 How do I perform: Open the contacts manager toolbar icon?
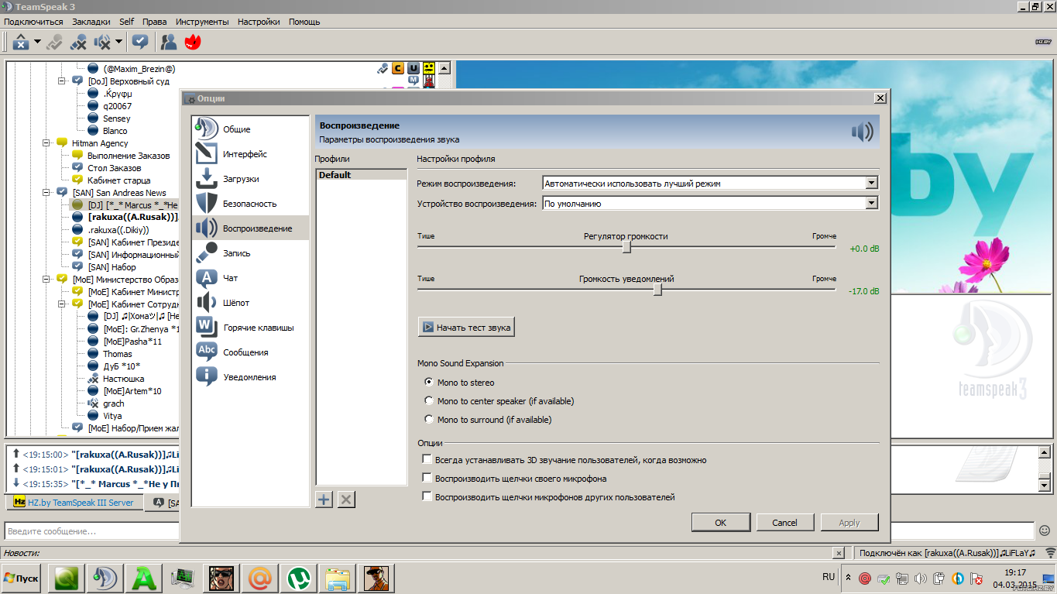click(168, 42)
